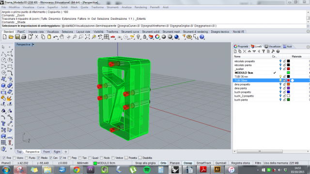Switch to the Front viewport tab
Viewport: 310px width, 174px height.
coord(46,152)
